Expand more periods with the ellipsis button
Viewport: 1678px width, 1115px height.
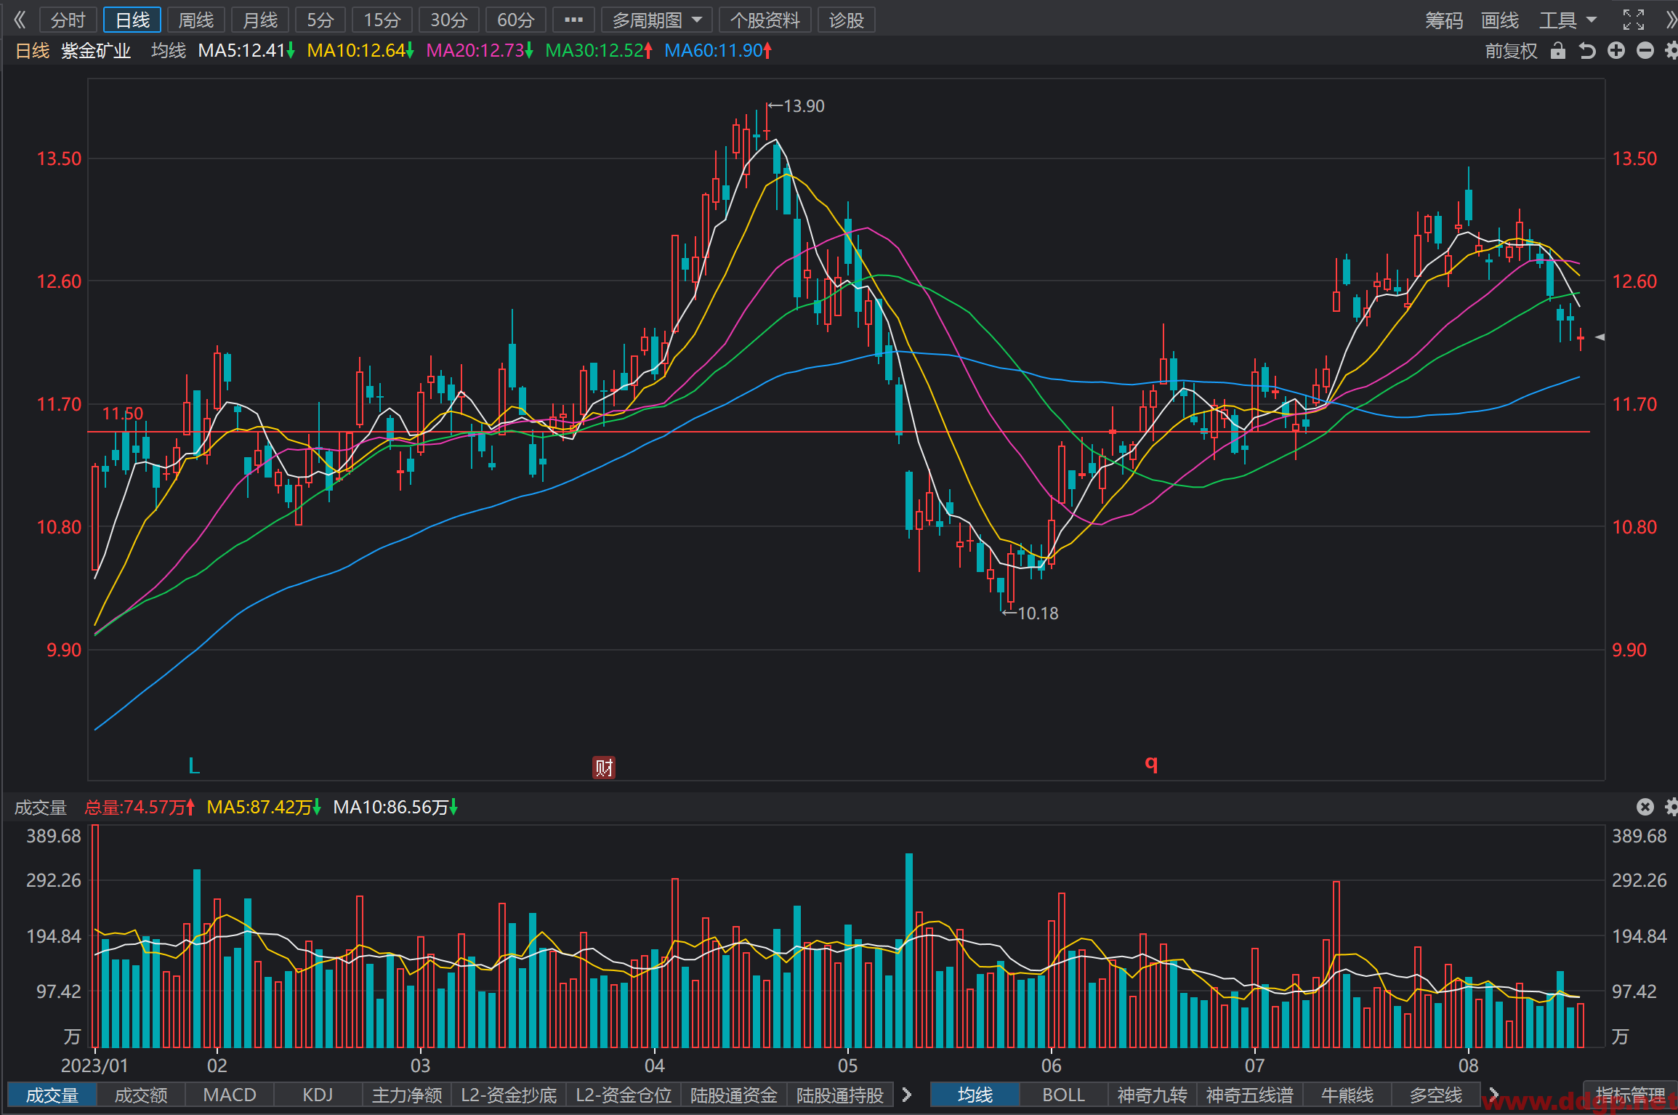(573, 20)
